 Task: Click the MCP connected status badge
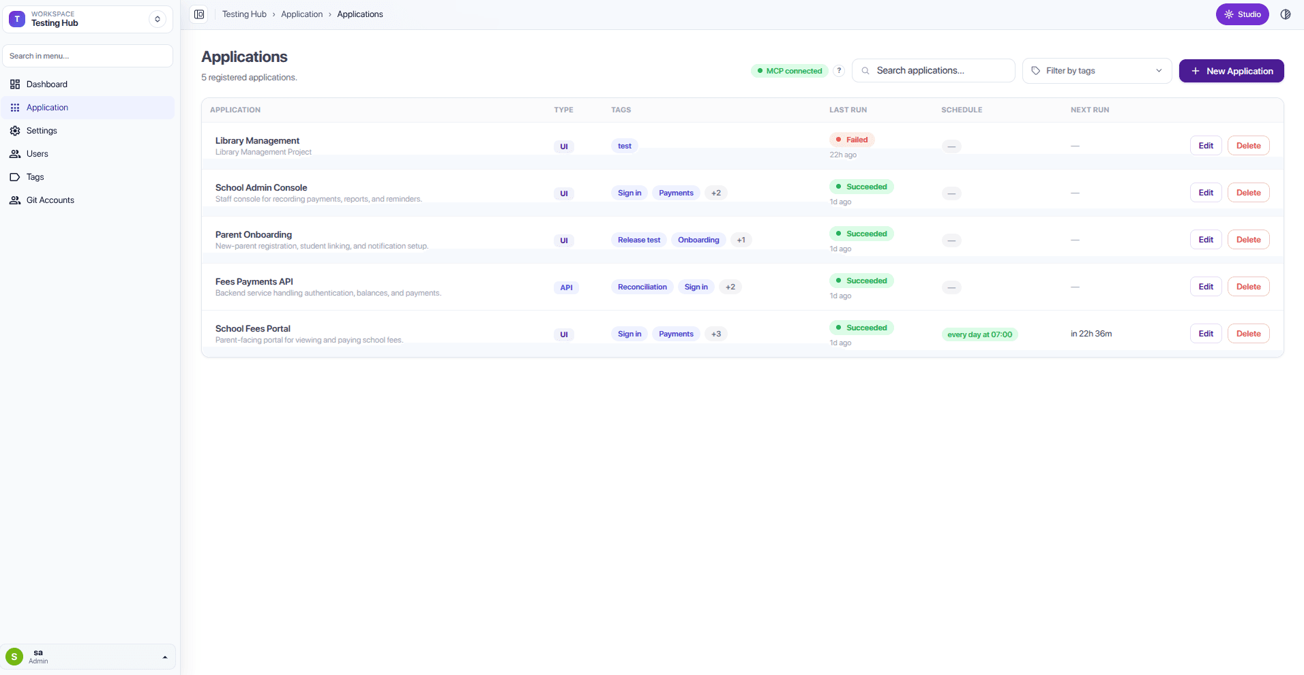click(790, 71)
